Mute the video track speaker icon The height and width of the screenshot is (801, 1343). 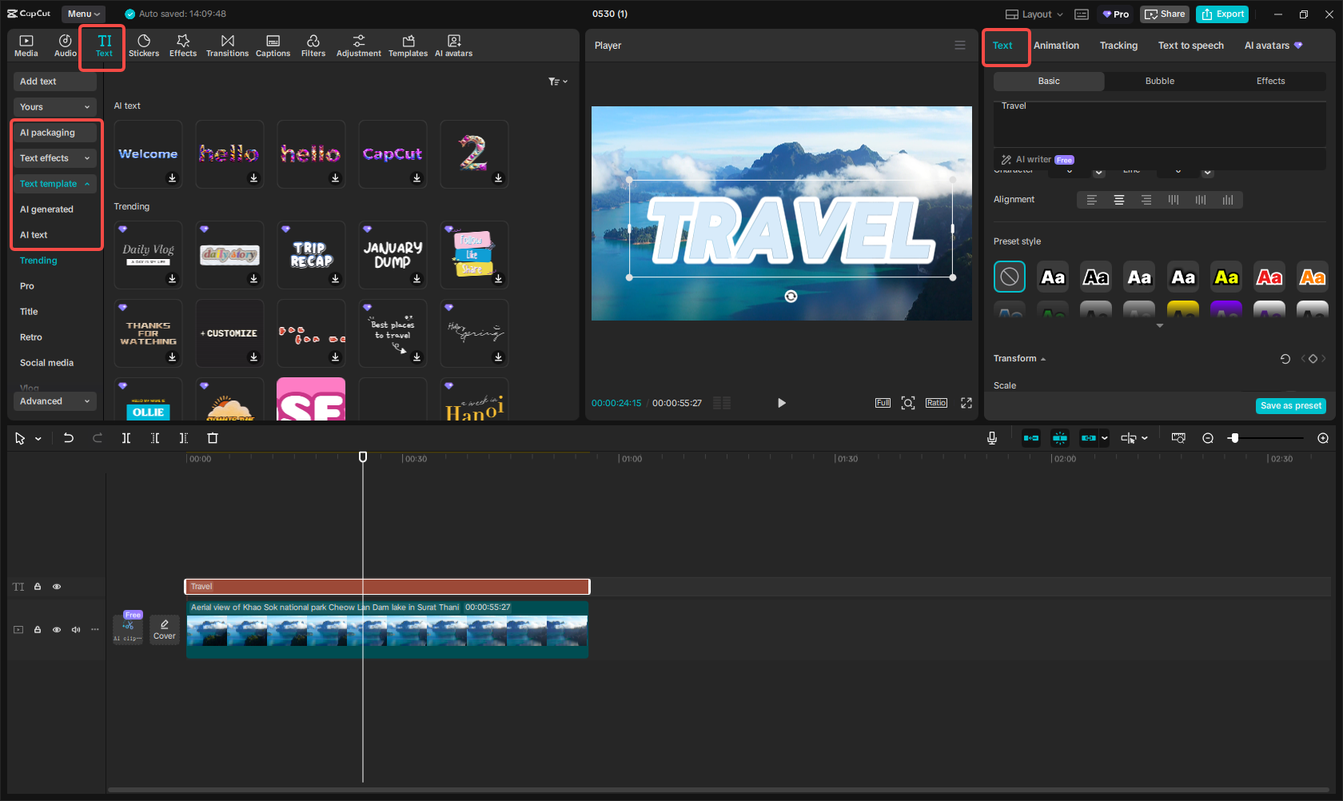pos(75,629)
